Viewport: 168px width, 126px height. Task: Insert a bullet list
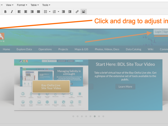tap(46, 12)
